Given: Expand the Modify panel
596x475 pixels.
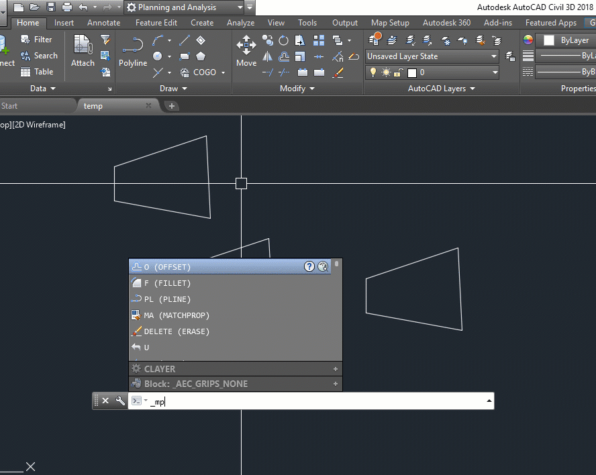Looking at the screenshot, I should click(x=297, y=89).
